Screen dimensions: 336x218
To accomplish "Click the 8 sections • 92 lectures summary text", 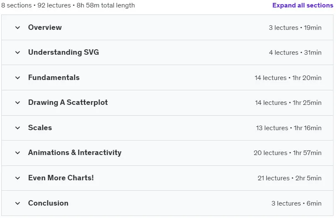I will click(x=36, y=5).
